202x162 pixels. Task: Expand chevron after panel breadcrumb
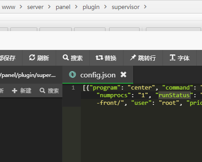tap(76, 7)
